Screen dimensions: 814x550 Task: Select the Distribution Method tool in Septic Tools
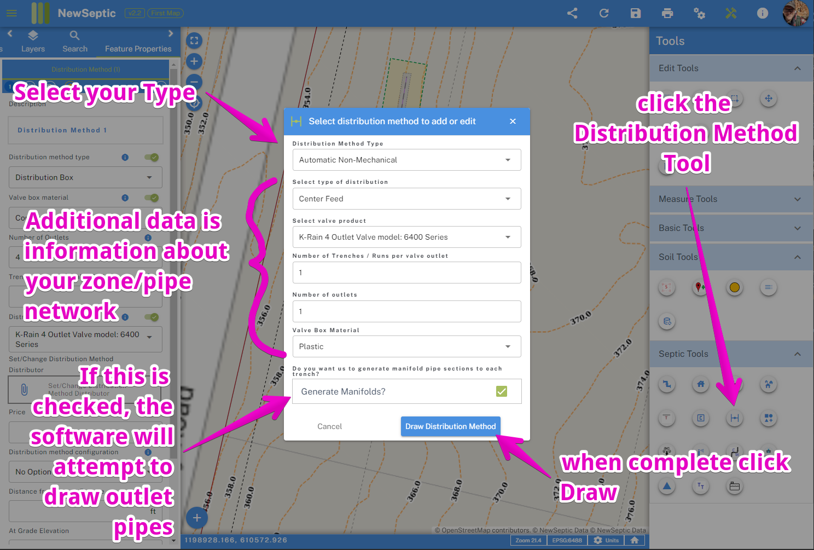pyautogui.click(x=734, y=418)
